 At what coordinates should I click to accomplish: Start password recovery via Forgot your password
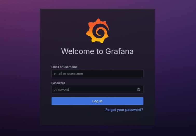[124, 110]
